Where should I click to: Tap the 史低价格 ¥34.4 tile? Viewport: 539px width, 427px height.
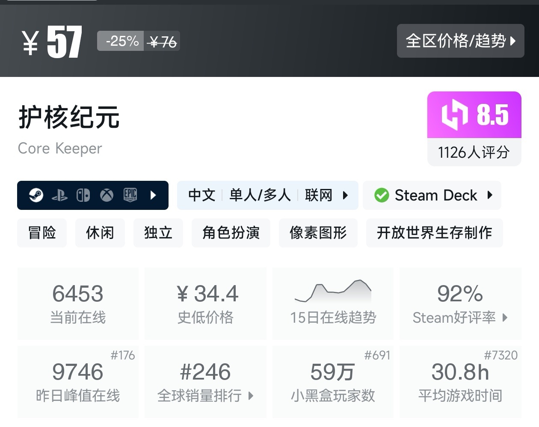205,303
